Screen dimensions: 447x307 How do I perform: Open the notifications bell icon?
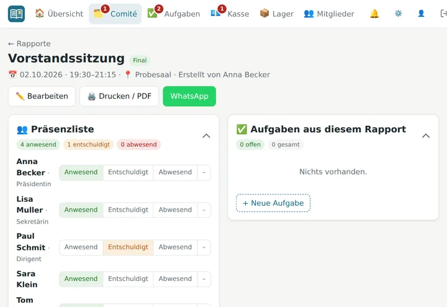[x=374, y=14]
